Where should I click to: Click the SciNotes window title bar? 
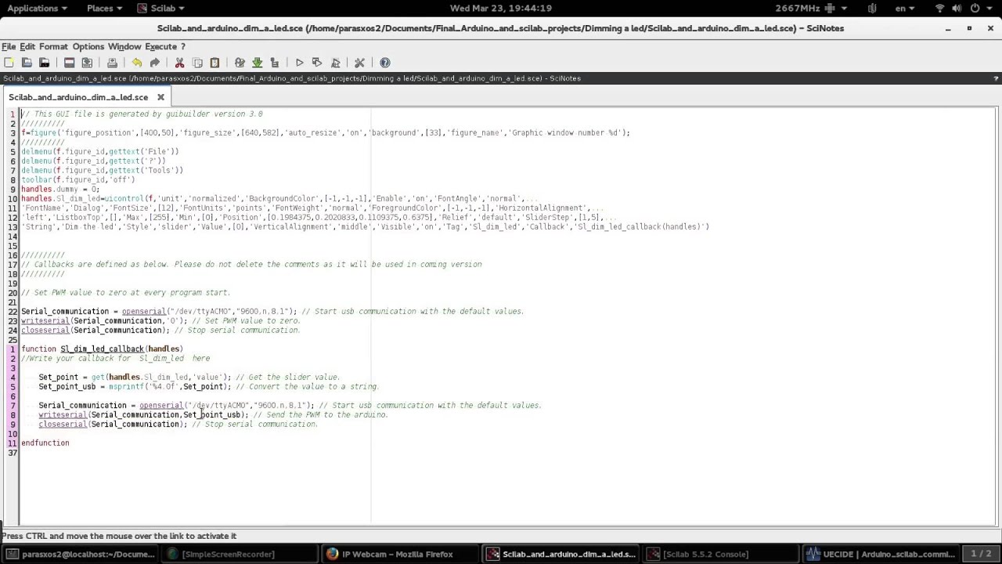(x=501, y=28)
